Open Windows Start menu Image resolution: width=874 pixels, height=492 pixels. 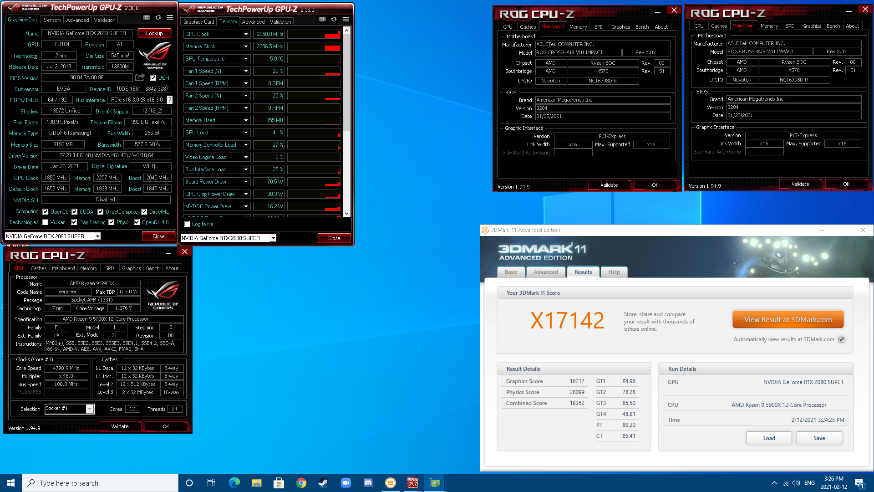(x=11, y=483)
